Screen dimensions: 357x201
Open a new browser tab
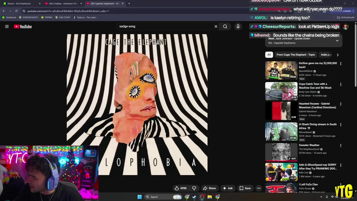tap(129, 4)
